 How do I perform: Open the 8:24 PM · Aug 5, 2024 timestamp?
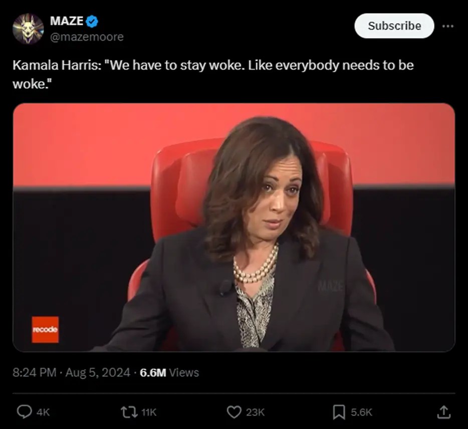pyautogui.click(x=71, y=372)
